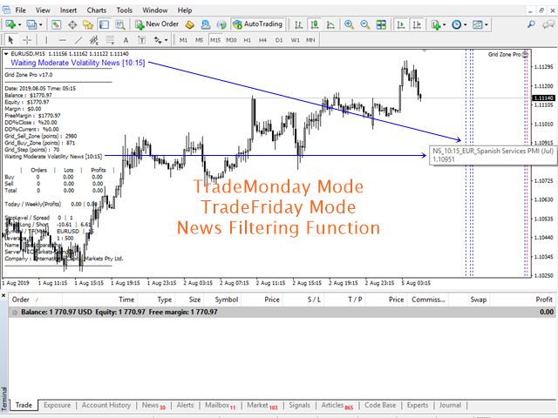Switch chart to M30 timeframe
The width and height of the screenshot is (558, 418).
click(231, 40)
